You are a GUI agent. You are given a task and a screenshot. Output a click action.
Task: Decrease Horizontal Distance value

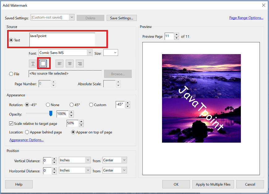click(x=54, y=172)
